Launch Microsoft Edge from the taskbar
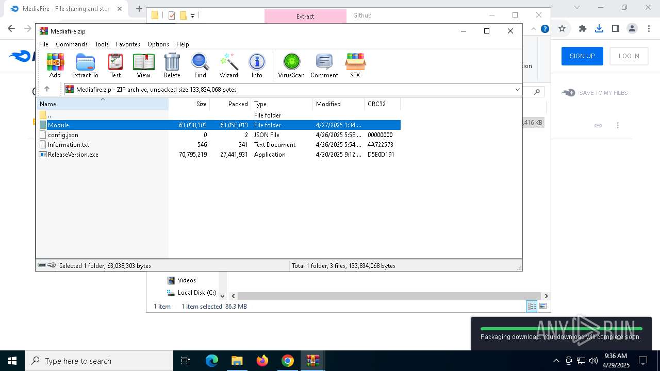 212,361
